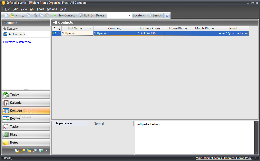Expand the New Contact dropdown arrow
Viewport: 260px width, 161px height.
77,15
